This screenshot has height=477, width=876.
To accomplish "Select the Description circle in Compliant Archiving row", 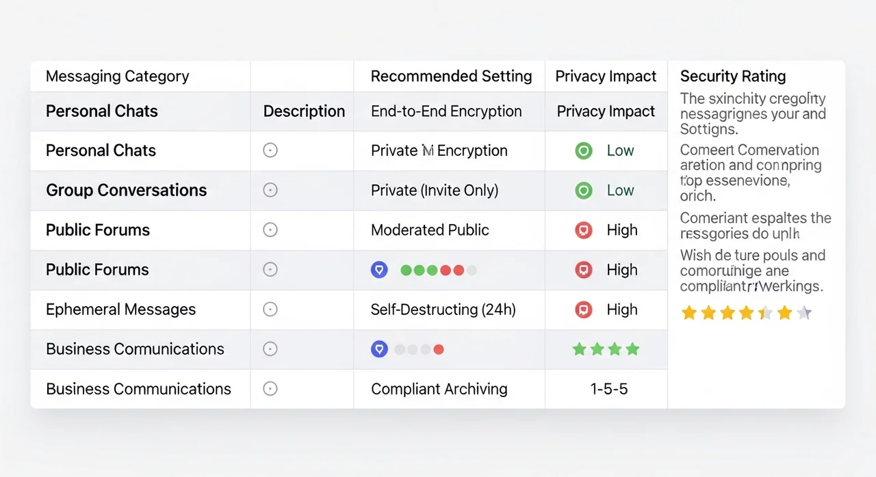I will pos(270,389).
